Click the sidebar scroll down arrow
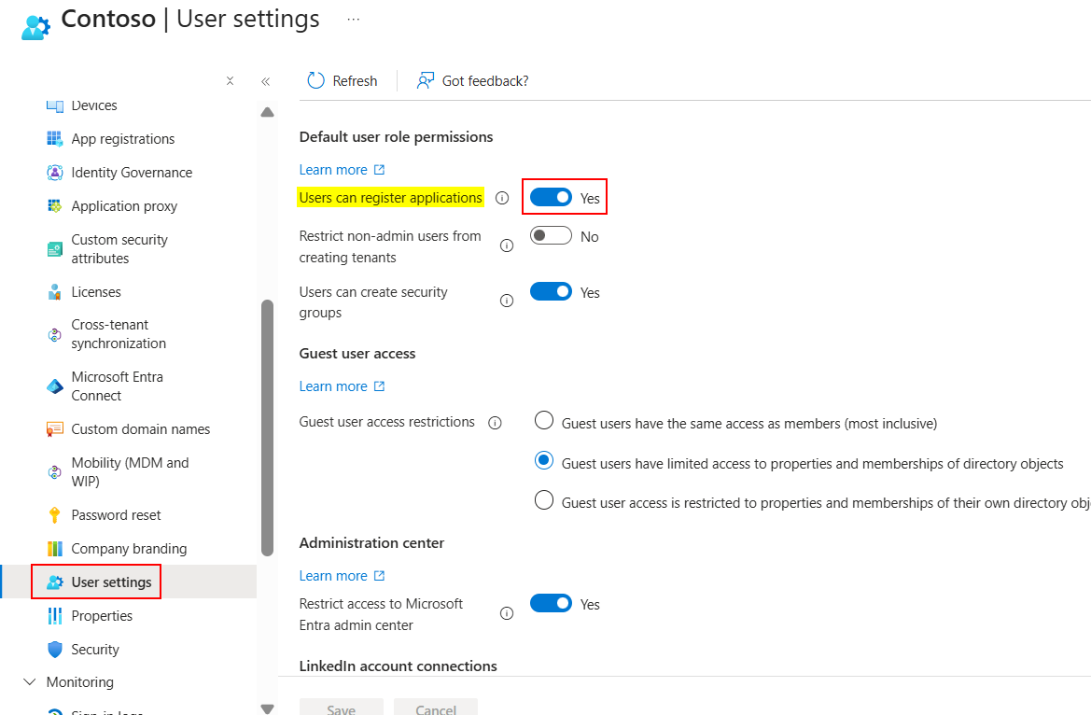Image resolution: width=1091 pixels, height=715 pixels. 267,708
